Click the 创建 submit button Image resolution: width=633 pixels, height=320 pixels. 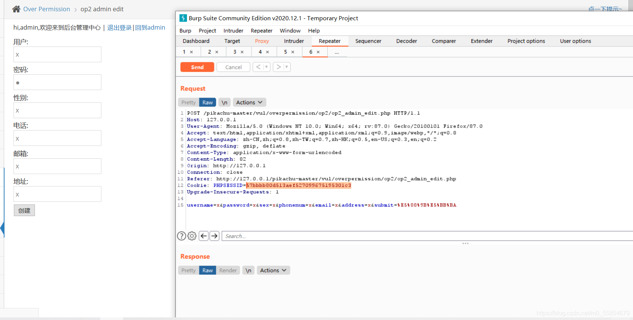click(x=24, y=210)
